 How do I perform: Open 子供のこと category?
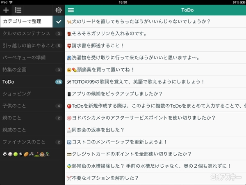point(32,106)
